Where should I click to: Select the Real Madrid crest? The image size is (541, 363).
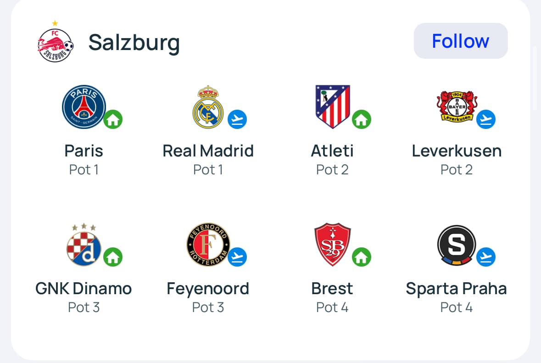[x=208, y=107]
